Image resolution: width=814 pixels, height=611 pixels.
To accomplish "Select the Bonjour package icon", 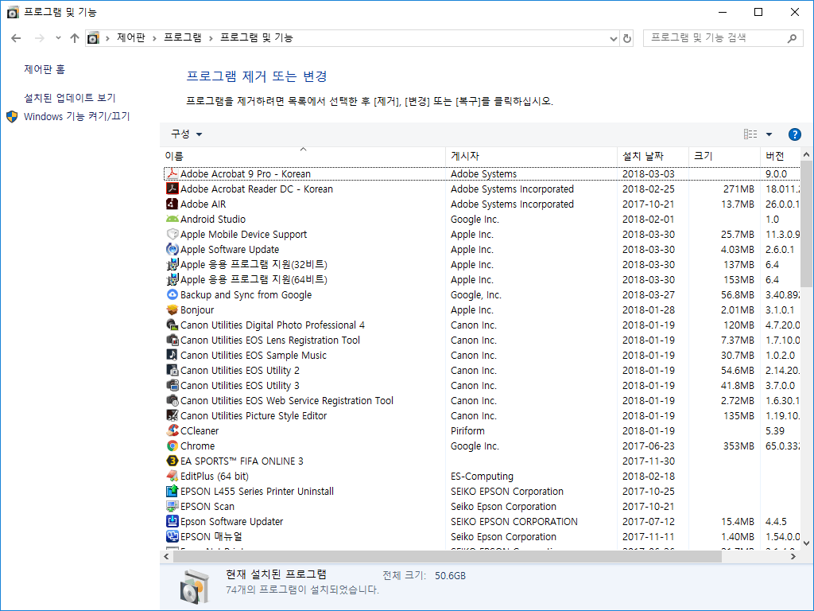I will [172, 309].
